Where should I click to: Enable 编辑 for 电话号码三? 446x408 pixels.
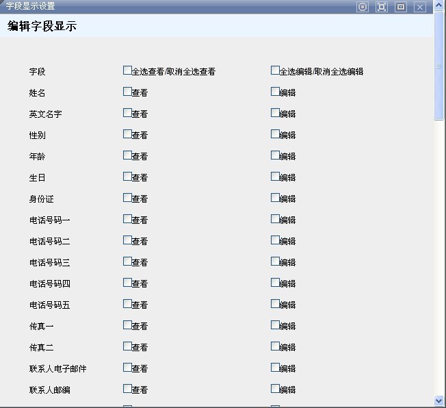(275, 261)
